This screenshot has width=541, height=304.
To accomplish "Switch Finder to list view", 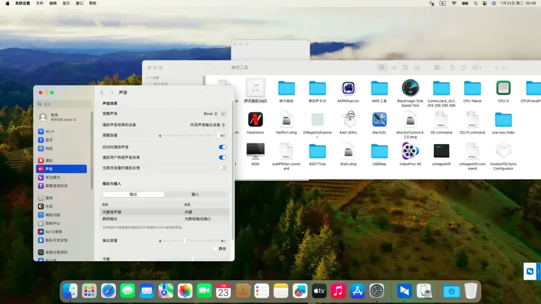I will pyautogui.click(x=394, y=68).
